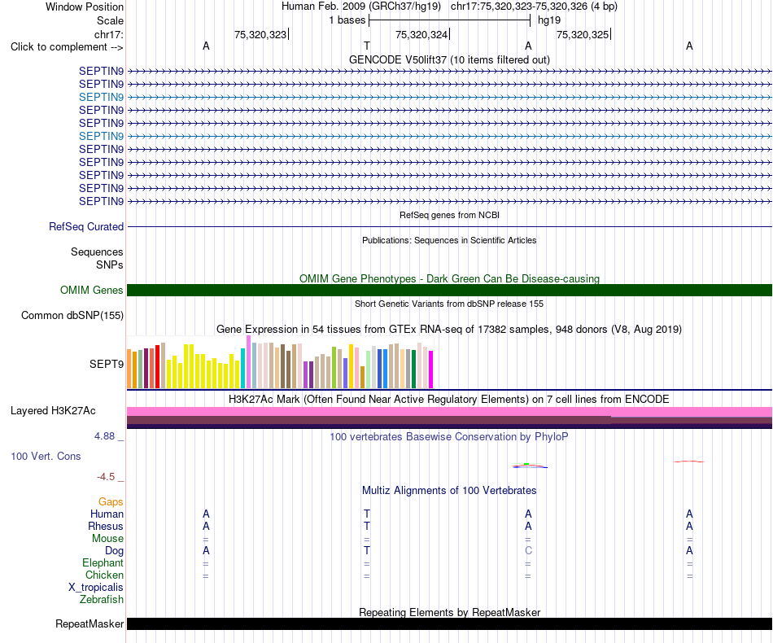Select the Scale track label
This screenshot has width=773, height=643.
(110, 20)
